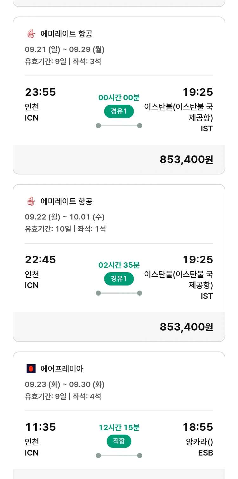Click the Emirates logo on the 09.21 card
Image resolution: width=238 pixels, height=479 pixels.
[30, 34]
